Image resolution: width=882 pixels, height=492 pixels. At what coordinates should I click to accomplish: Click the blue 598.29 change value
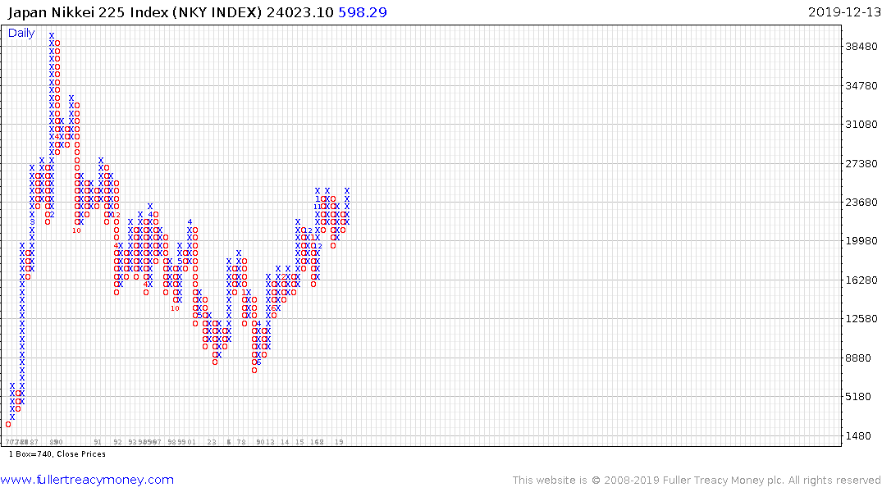pyautogui.click(x=363, y=12)
